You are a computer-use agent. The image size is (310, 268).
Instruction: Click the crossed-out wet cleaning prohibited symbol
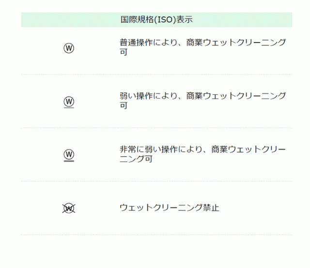point(69,208)
